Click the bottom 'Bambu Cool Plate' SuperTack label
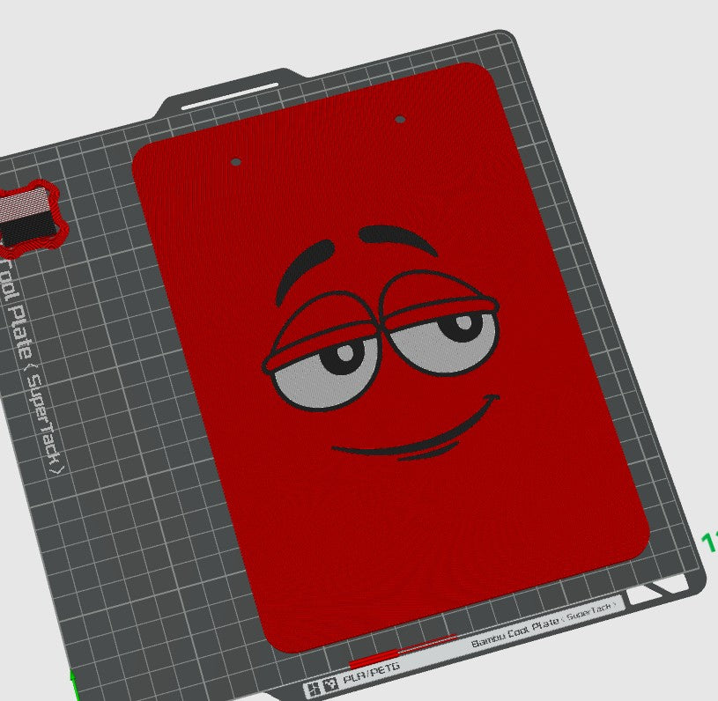 click(544, 624)
